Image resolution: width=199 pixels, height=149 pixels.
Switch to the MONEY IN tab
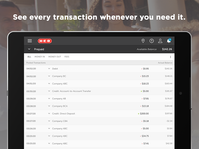(x=40, y=57)
